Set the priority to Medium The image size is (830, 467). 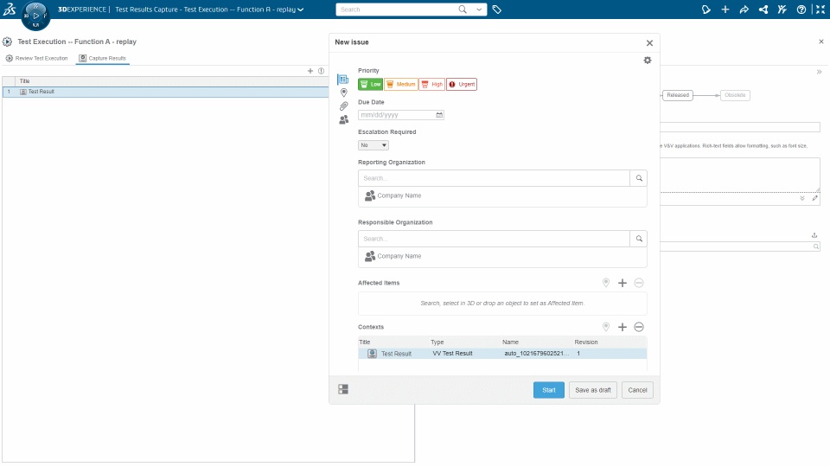click(400, 84)
